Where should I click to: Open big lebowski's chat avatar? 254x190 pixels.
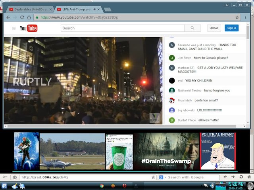(172, 110)
